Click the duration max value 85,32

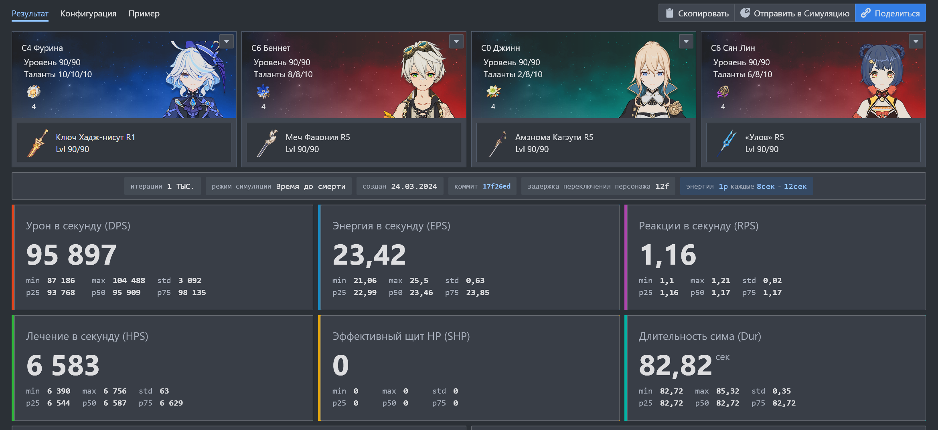click(x=727, y=391)
